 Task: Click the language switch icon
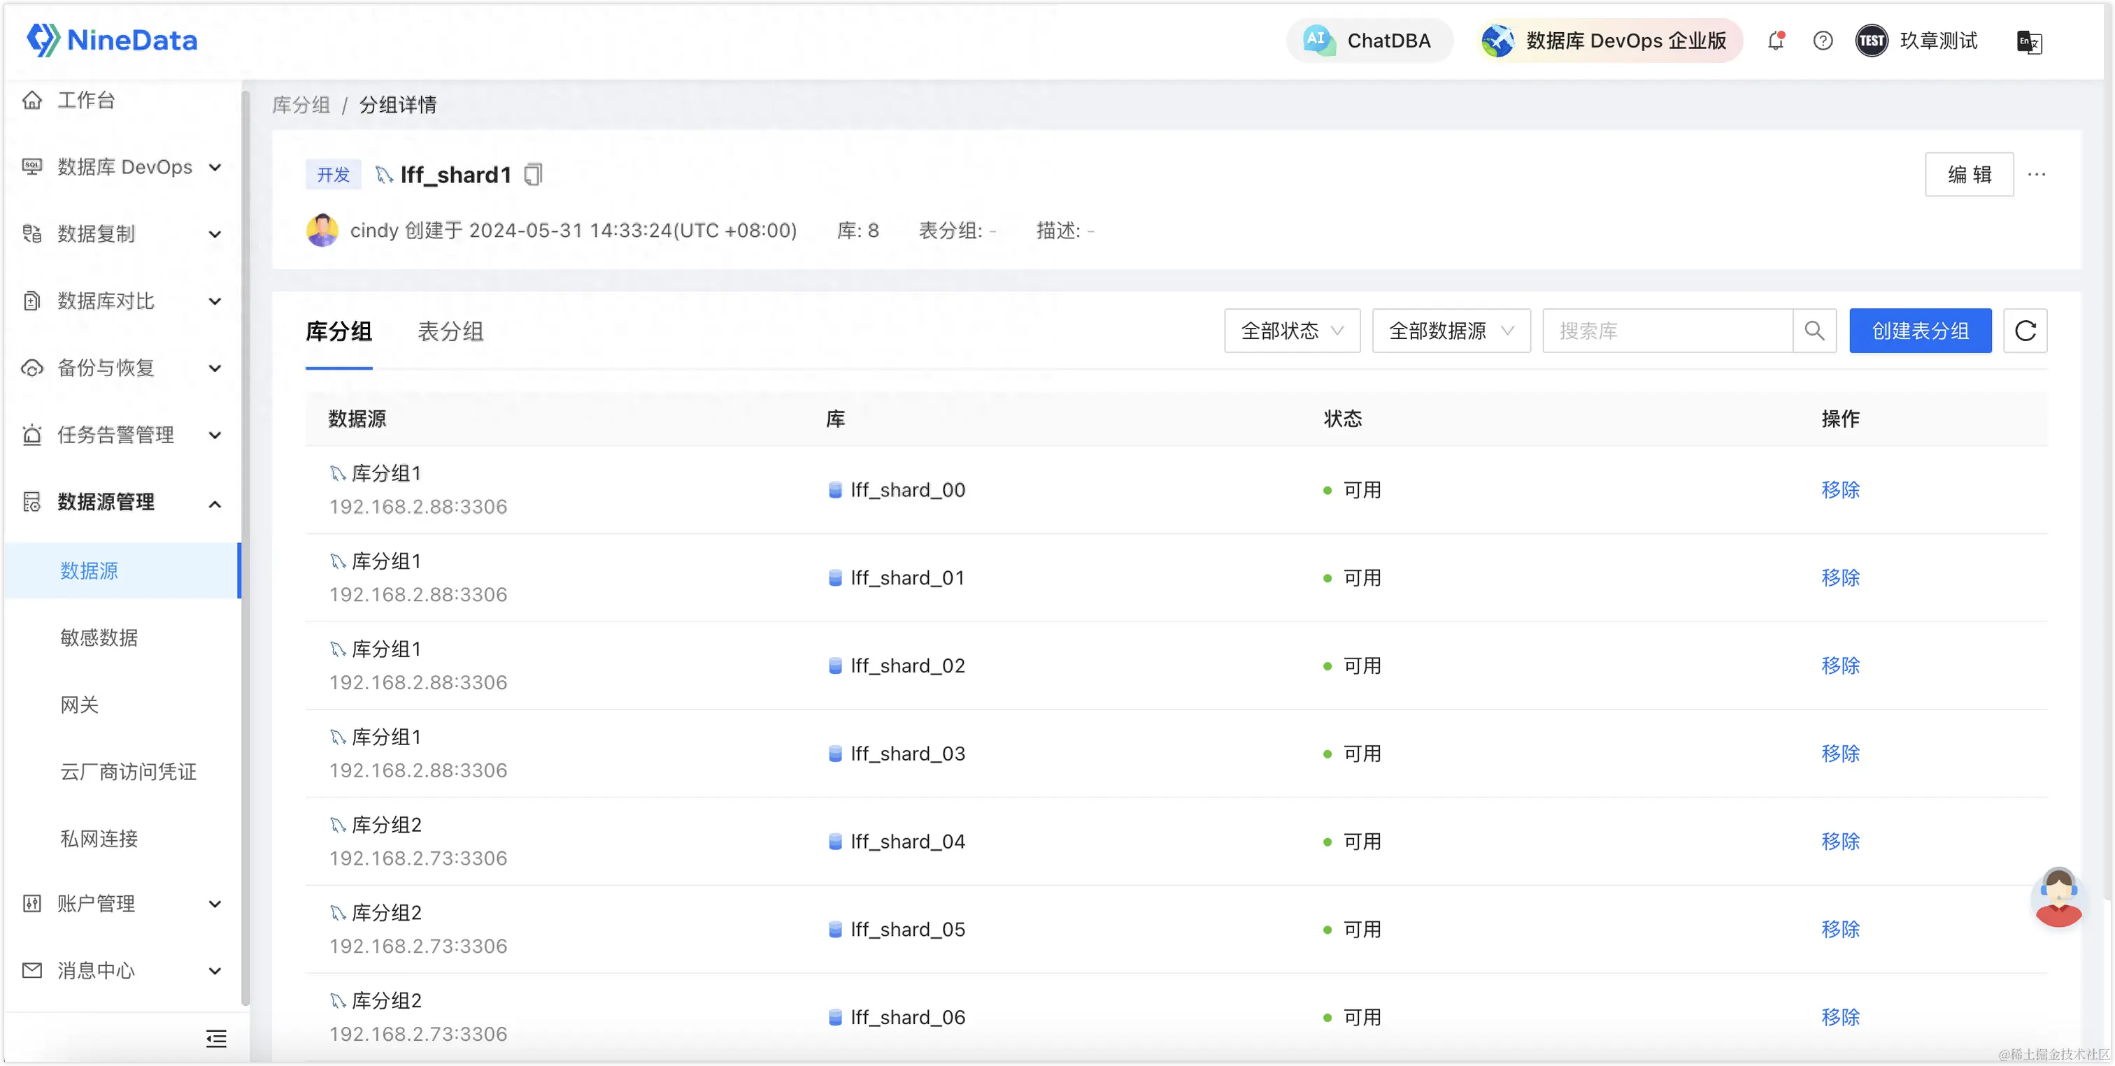click(2029, 41)
